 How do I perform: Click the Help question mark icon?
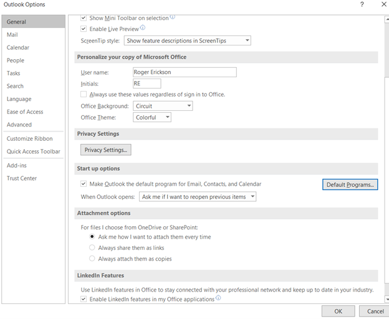pos(362,4)
